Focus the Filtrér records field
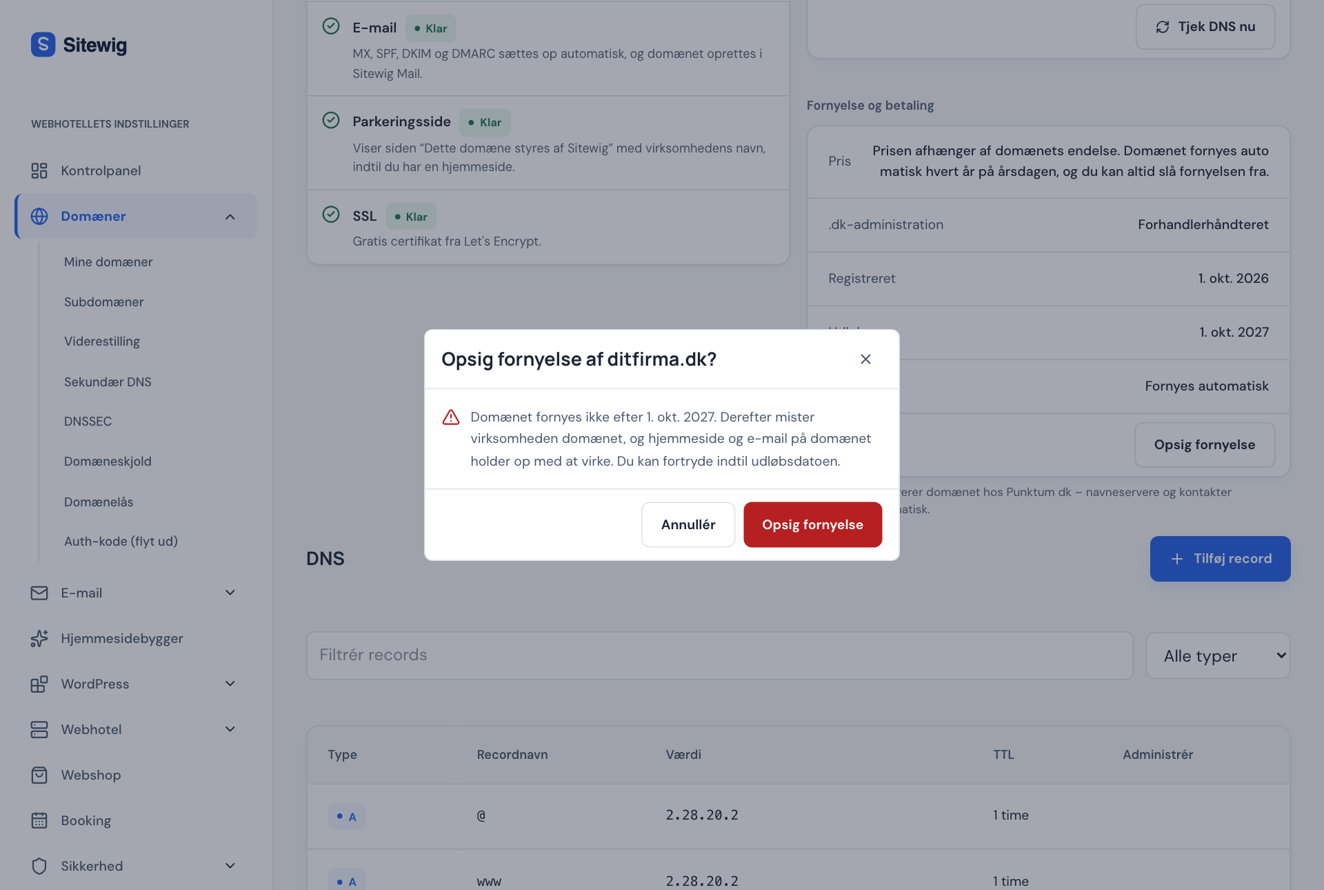Viewport: 1324px width, 890px height. [x=719, y=655]
